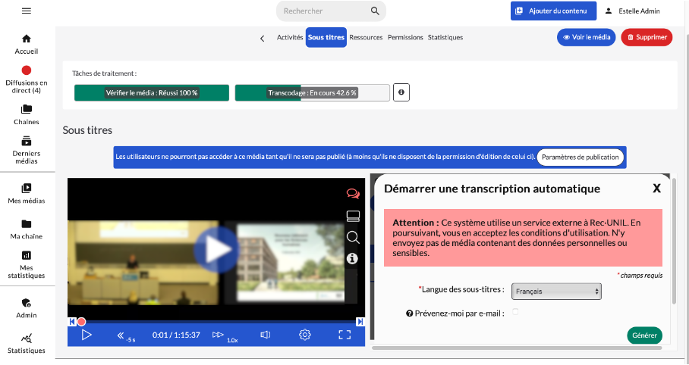This screenshot has width=689, height=365.
Task: Open the hamburger menu icon
Action: click(x=27, y=11)
